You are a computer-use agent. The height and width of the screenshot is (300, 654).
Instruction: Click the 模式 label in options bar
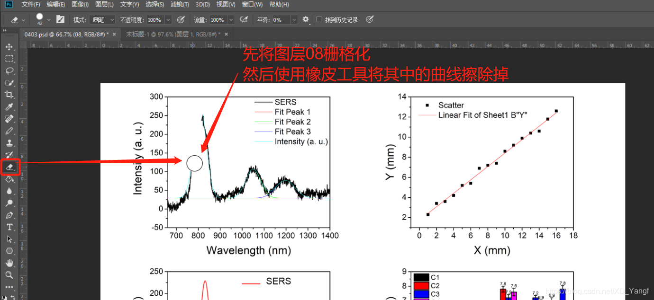[x=80, y=20]
